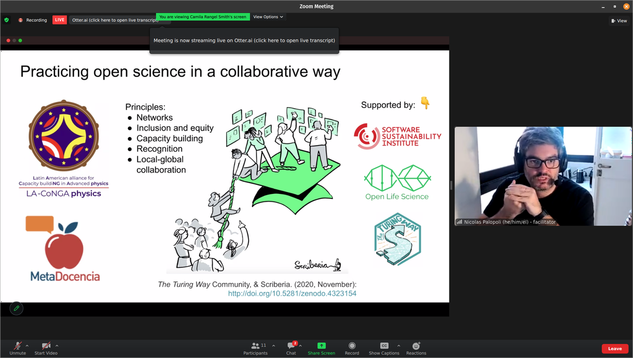633x358 pixels.
Task: Open the Reactions emoji picker
Action: click(x=416, y=346)
